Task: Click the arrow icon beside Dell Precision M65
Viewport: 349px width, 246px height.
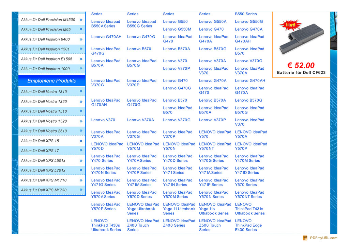Action: [x=81, y=29]
